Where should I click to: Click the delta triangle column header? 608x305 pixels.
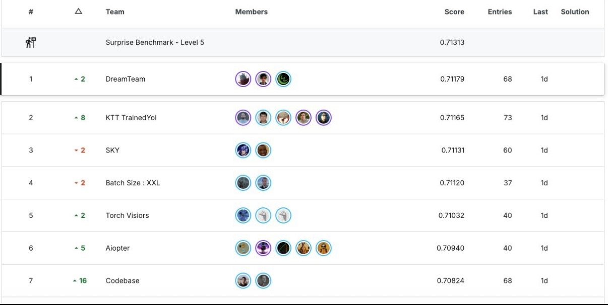pos(78,12)
